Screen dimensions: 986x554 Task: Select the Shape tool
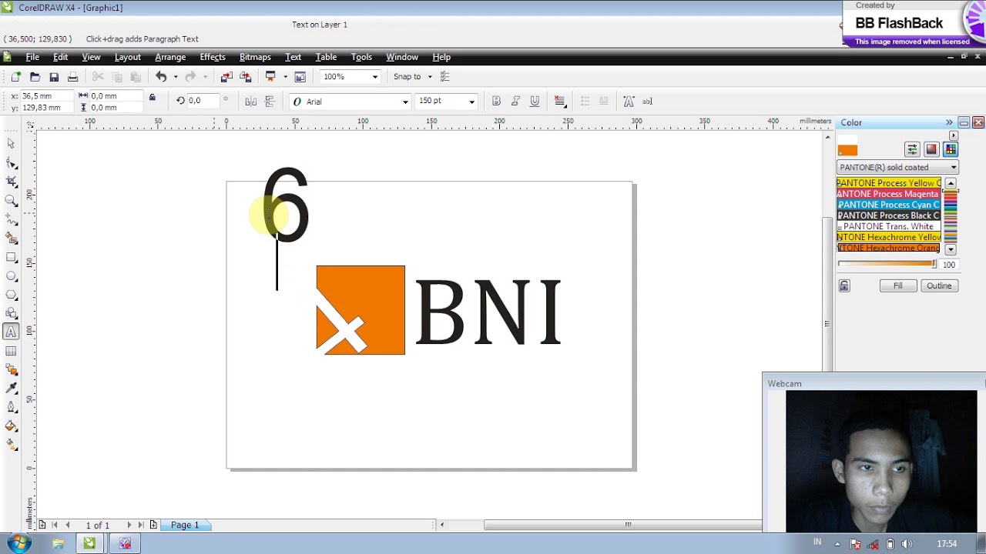[x=11, y=163]
